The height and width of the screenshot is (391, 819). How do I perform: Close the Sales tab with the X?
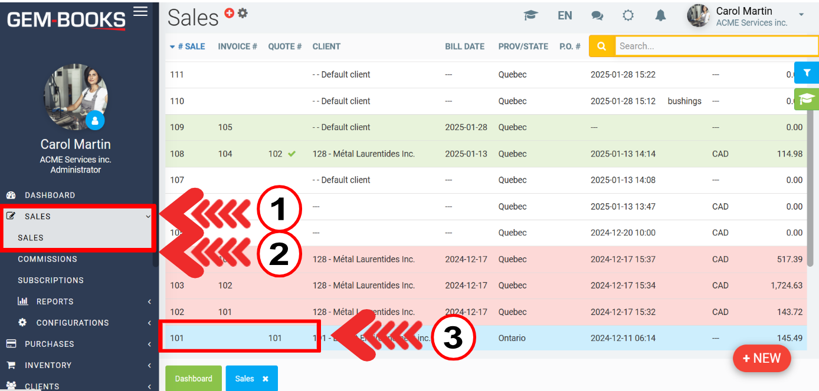tap(266, 379)
